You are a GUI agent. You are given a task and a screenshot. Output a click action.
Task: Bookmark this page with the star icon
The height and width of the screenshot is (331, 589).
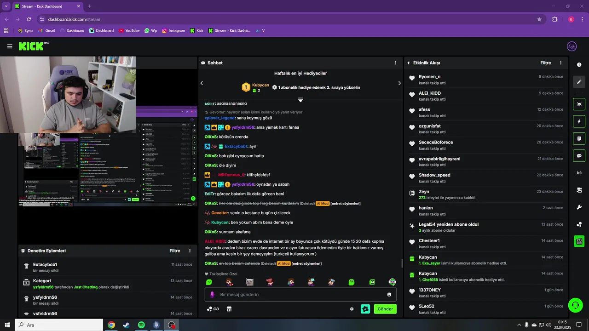coord(539,19)
